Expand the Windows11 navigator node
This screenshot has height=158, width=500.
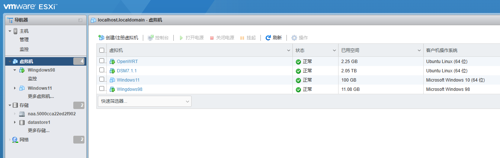(15, 88)
